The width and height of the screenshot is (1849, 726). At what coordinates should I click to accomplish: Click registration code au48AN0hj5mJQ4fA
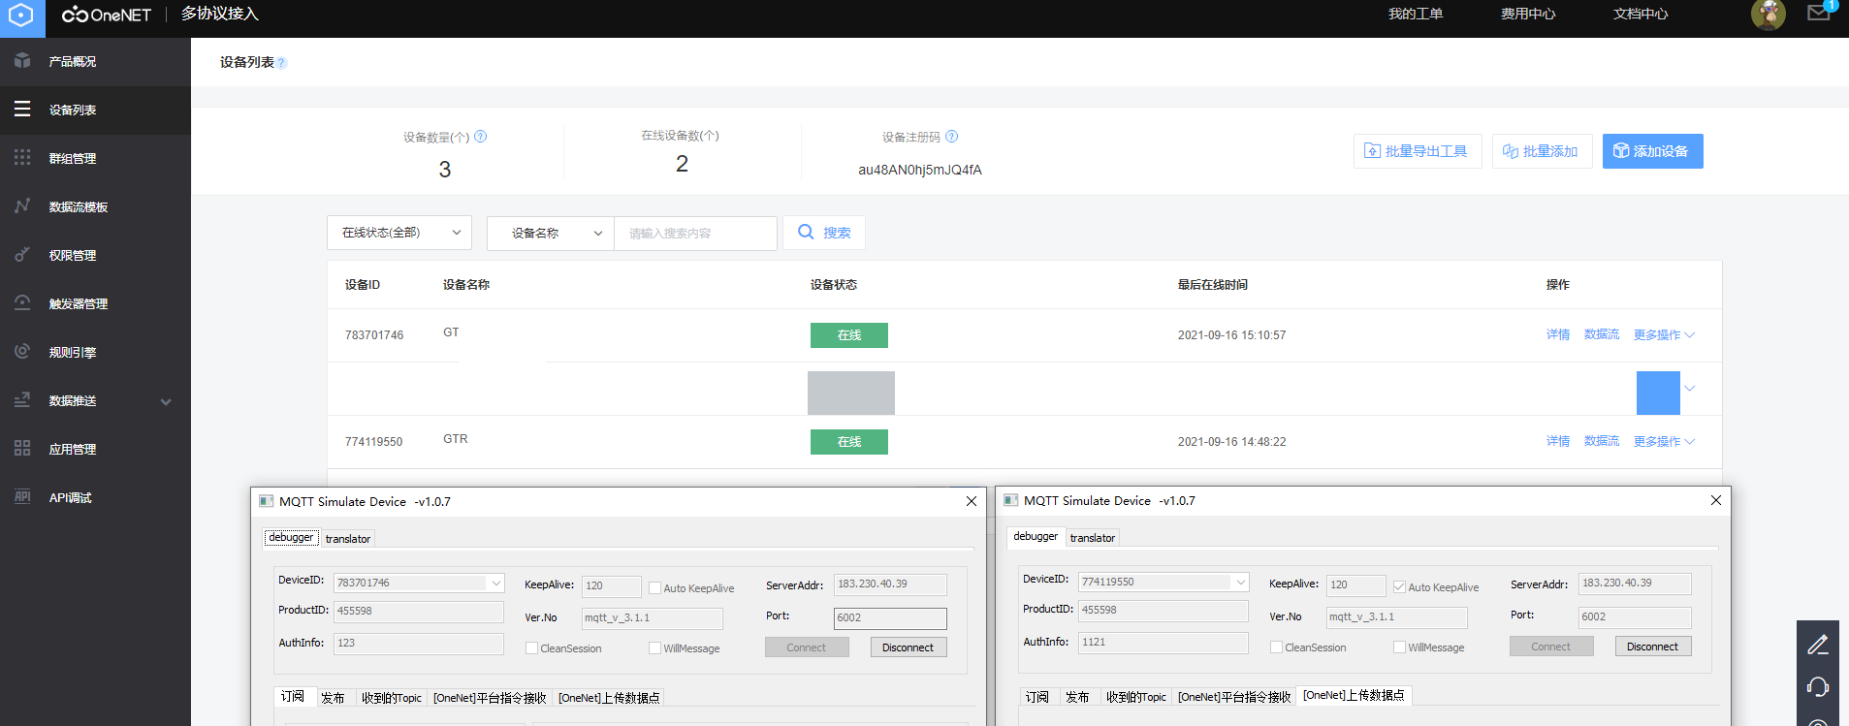point(920,170)
